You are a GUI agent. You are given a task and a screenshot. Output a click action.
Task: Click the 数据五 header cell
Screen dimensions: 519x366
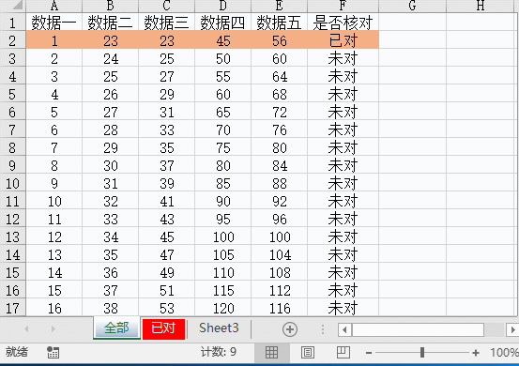coord(279,23)
